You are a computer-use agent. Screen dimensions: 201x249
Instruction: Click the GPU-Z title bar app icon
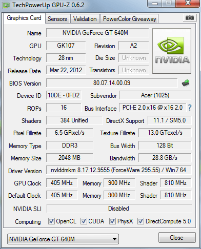coord(6,5)
